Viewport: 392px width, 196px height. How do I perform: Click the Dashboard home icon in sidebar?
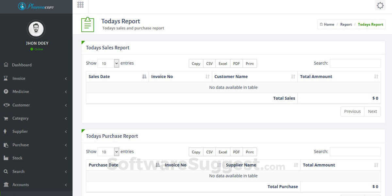coord(6,65)
